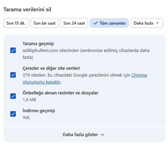This screenshot has height=145, width=168.
Task: Uncheck the Tarama geçmişi checkbox
Action: click(x=13, y=50)
